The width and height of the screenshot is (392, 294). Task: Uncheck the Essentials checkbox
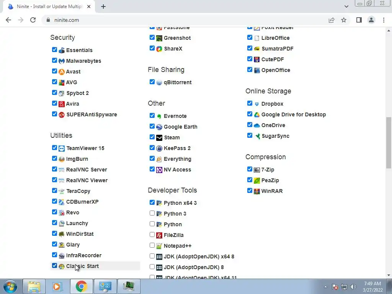point(54,49)
